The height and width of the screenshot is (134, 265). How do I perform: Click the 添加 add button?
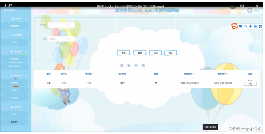pos(156,53)
